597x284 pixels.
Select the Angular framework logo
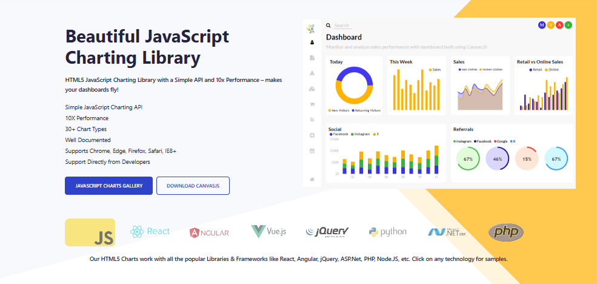pyautogui.click(x=209, y=232)
